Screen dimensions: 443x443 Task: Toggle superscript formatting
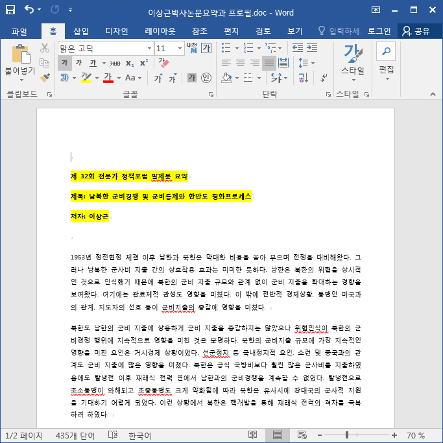coord(144,63)
